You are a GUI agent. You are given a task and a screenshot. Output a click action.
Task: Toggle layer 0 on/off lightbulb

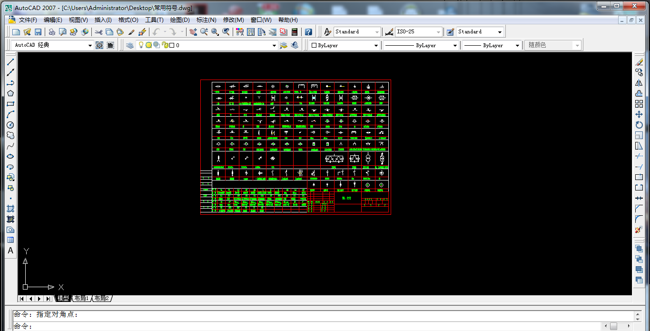[141, 45]
